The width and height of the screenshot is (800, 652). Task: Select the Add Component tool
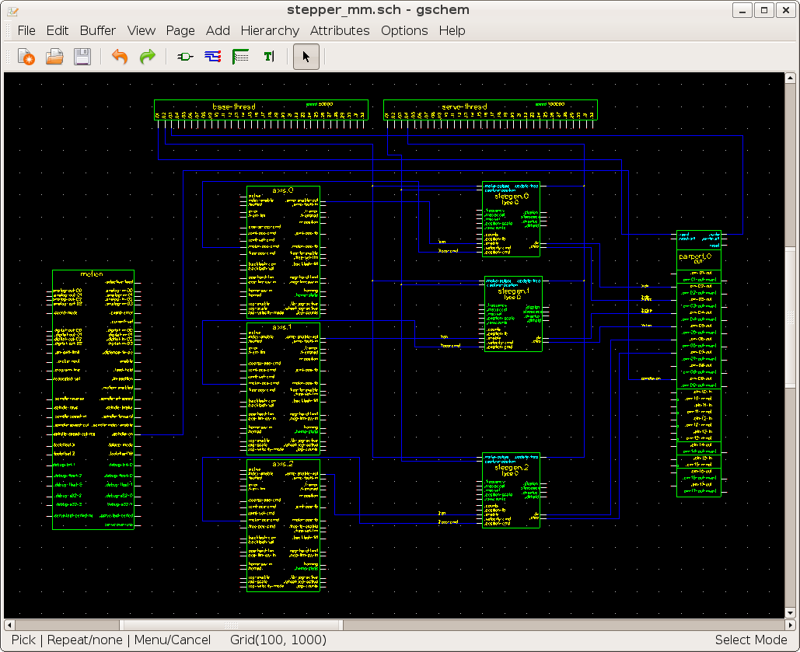click(x=185, y=57)
